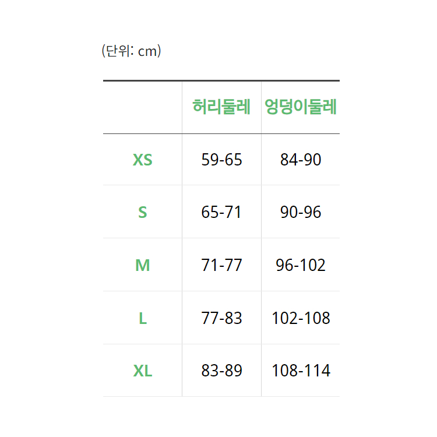Screen dimensions: 437x437
Task: Click the 77-83 waist measurement cell
Action: (x=221, y=319)
